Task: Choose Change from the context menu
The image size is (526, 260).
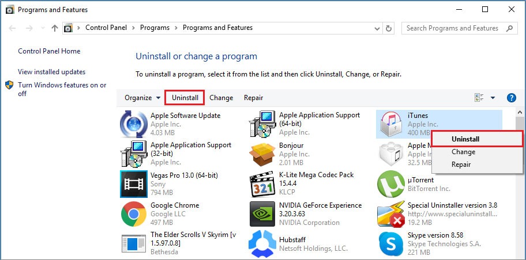Action: tap(477, 152)
